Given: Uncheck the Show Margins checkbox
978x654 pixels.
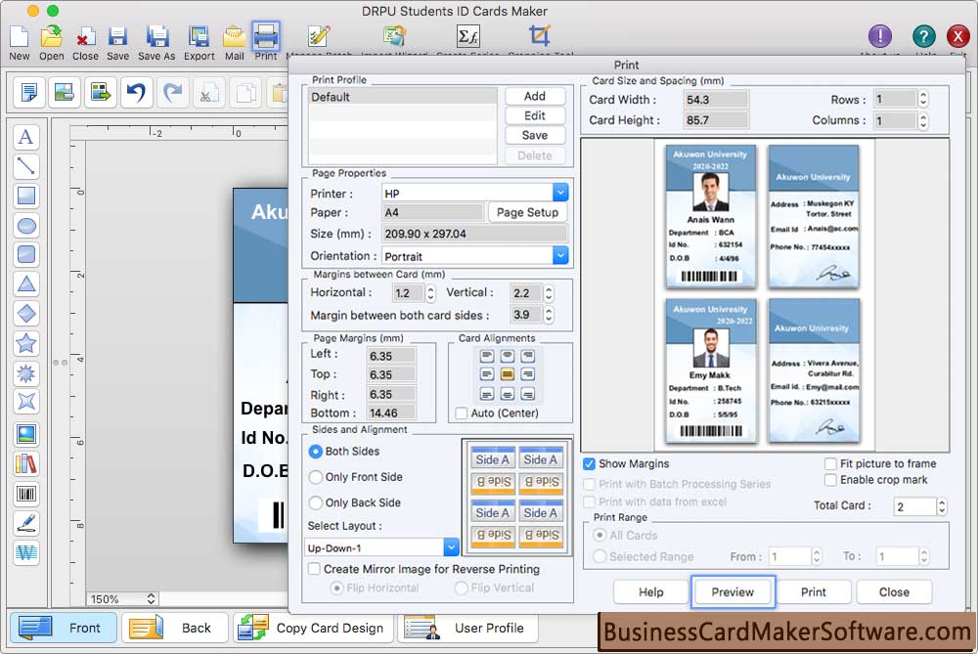Looking at the screenshot, I should 589,463.
